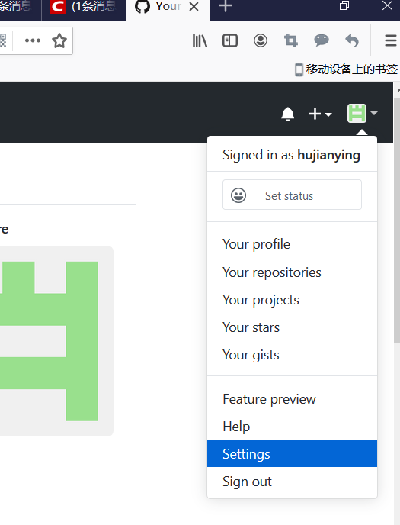The height and width of the screenshot is (525, 400).
Task: Open Firefox account icon in toolbar
Action: [x=261, y=41]
